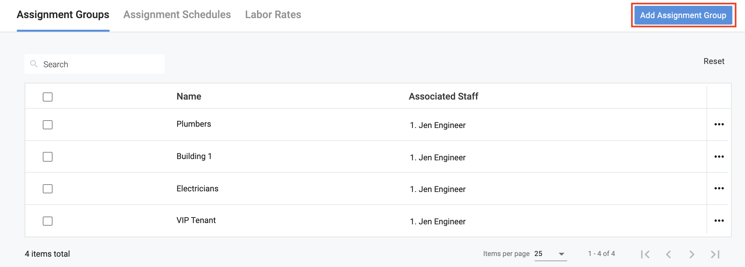The width and height of the screenshot is (745, 267).
Task: Open the more options menu for Plumbers
Action: point(719,124)
